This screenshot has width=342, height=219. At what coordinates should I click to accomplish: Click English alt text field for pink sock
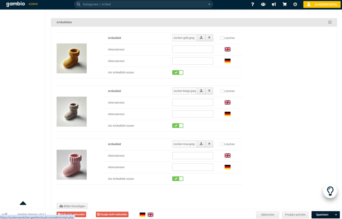[x=192, y=156]
